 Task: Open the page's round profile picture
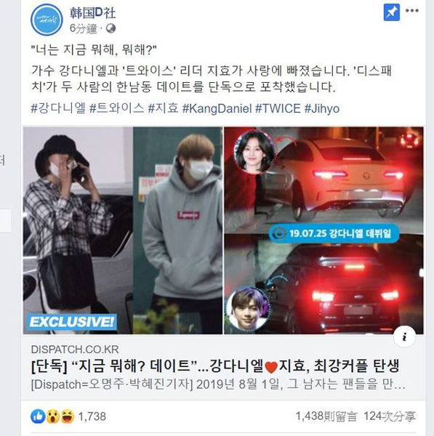pyautogui.click(x=47, y=20)
